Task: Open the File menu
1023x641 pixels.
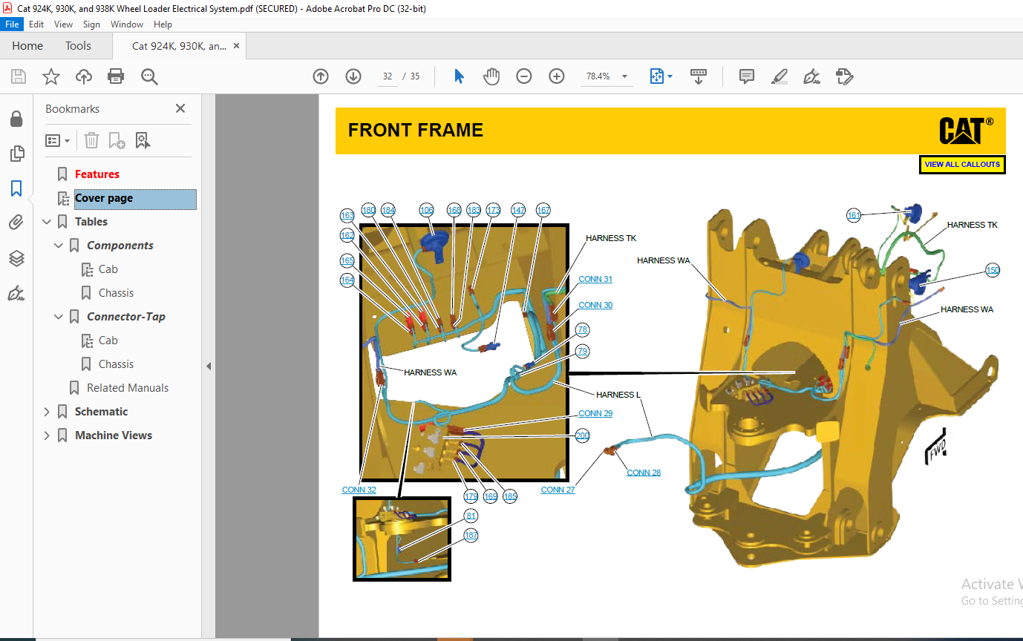Action: (x=12, y=24)
